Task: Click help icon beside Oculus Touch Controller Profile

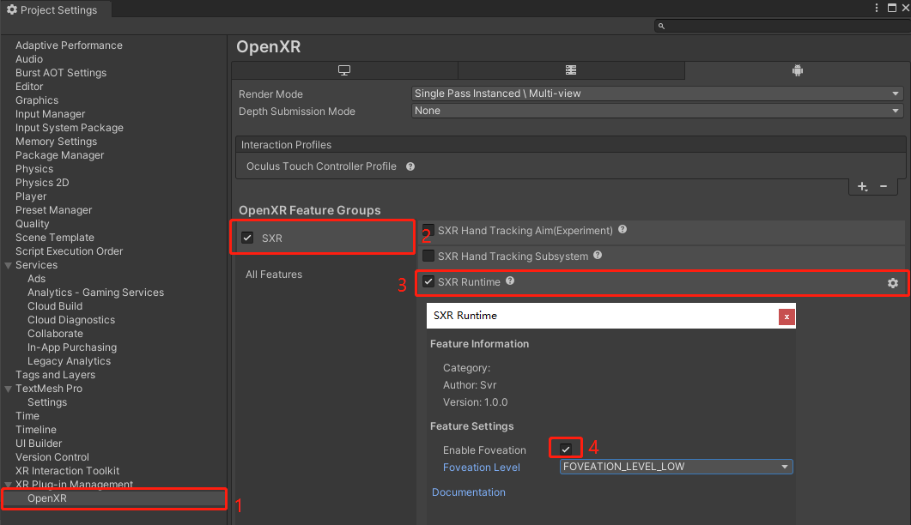Action: [x=410, y=166]
